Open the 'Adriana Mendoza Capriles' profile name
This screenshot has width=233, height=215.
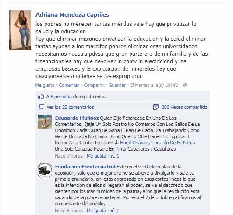pyautogui.click(x=72, y=15)
